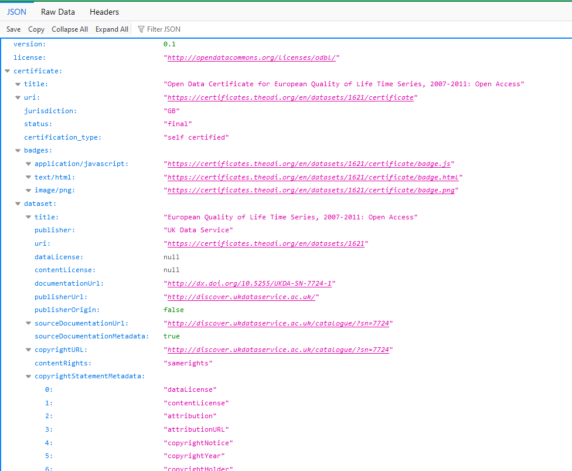572x471 pixels.
Task: Open the badge.png certificate link
Action: pyautogui.click(x=312, y=191)
